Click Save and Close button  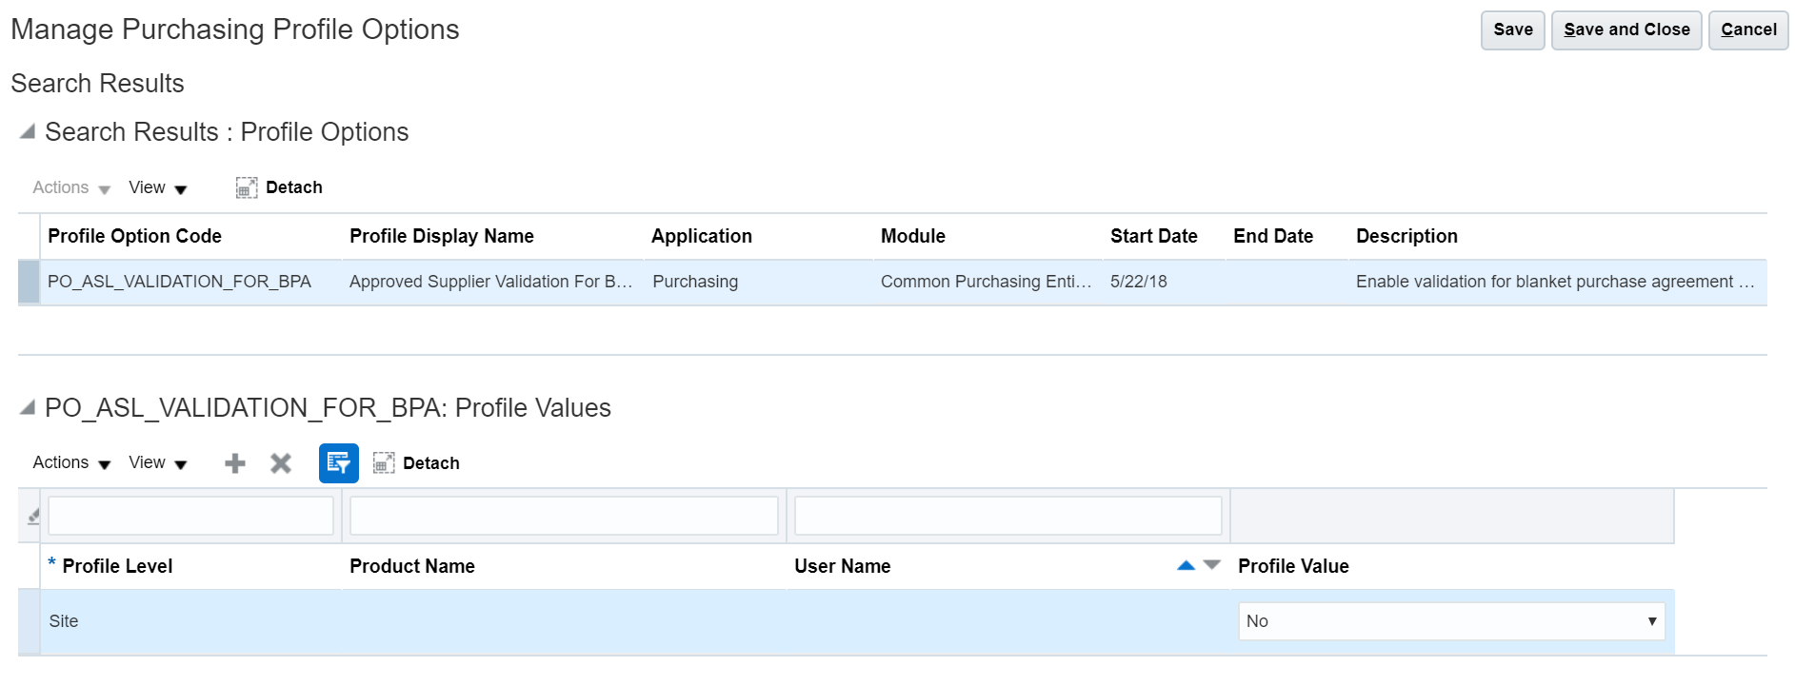click(x=1626, y=29)
